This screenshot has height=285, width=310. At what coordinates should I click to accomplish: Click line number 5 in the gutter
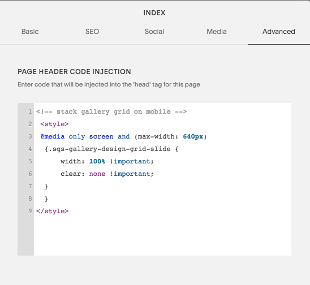coord(30,162)
